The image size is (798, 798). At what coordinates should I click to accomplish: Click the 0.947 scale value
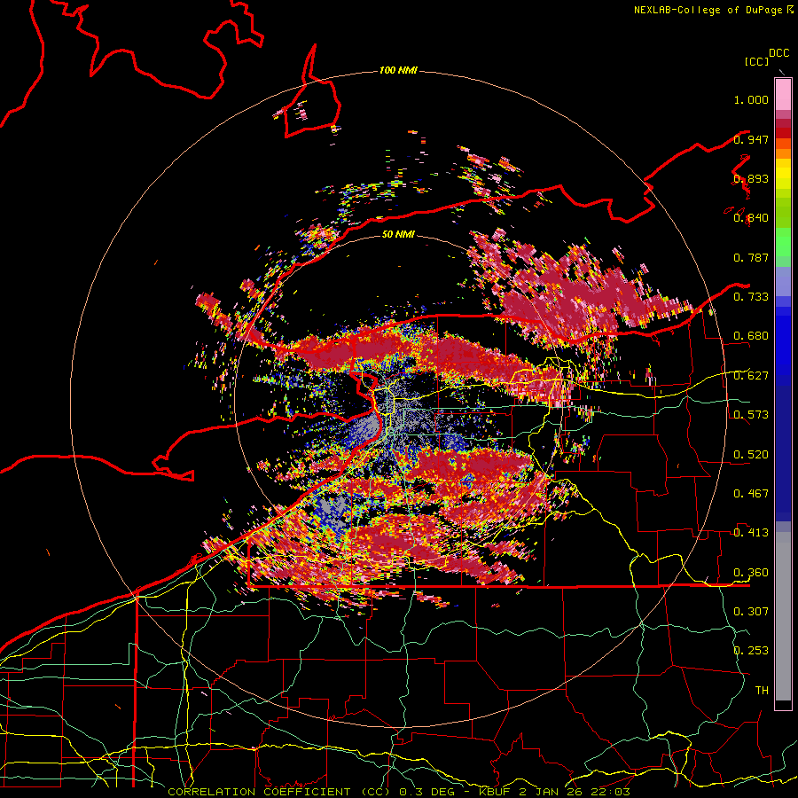pos(751,139)
